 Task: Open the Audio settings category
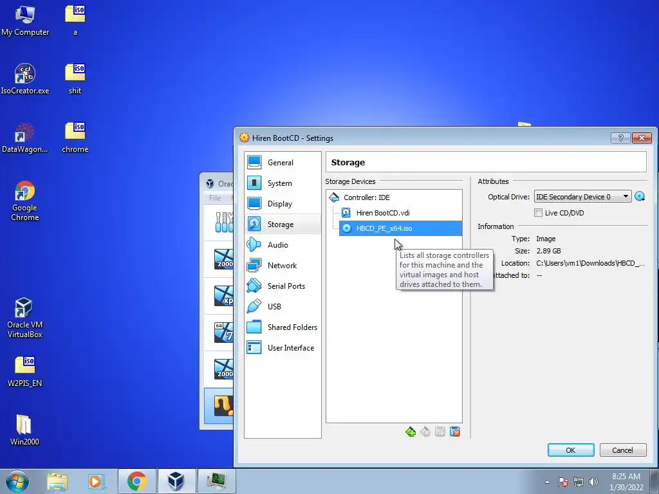click(283, 244)
